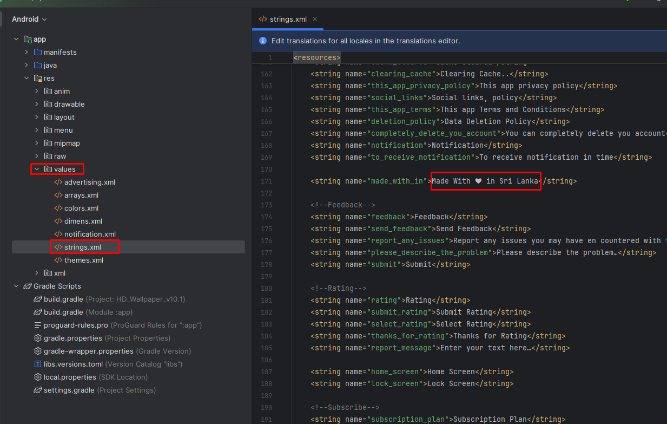Screen dimensions: 667x424
Task: Click the Gradle Scripts elephant icon
Action: click(28, 286)
